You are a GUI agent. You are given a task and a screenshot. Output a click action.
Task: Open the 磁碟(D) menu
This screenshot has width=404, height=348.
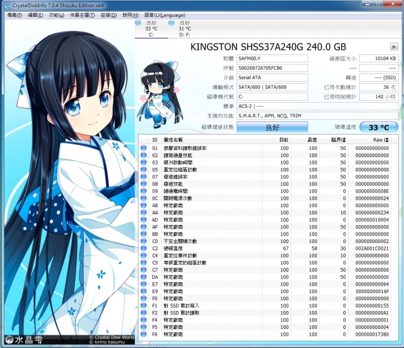tap(109, 15)
